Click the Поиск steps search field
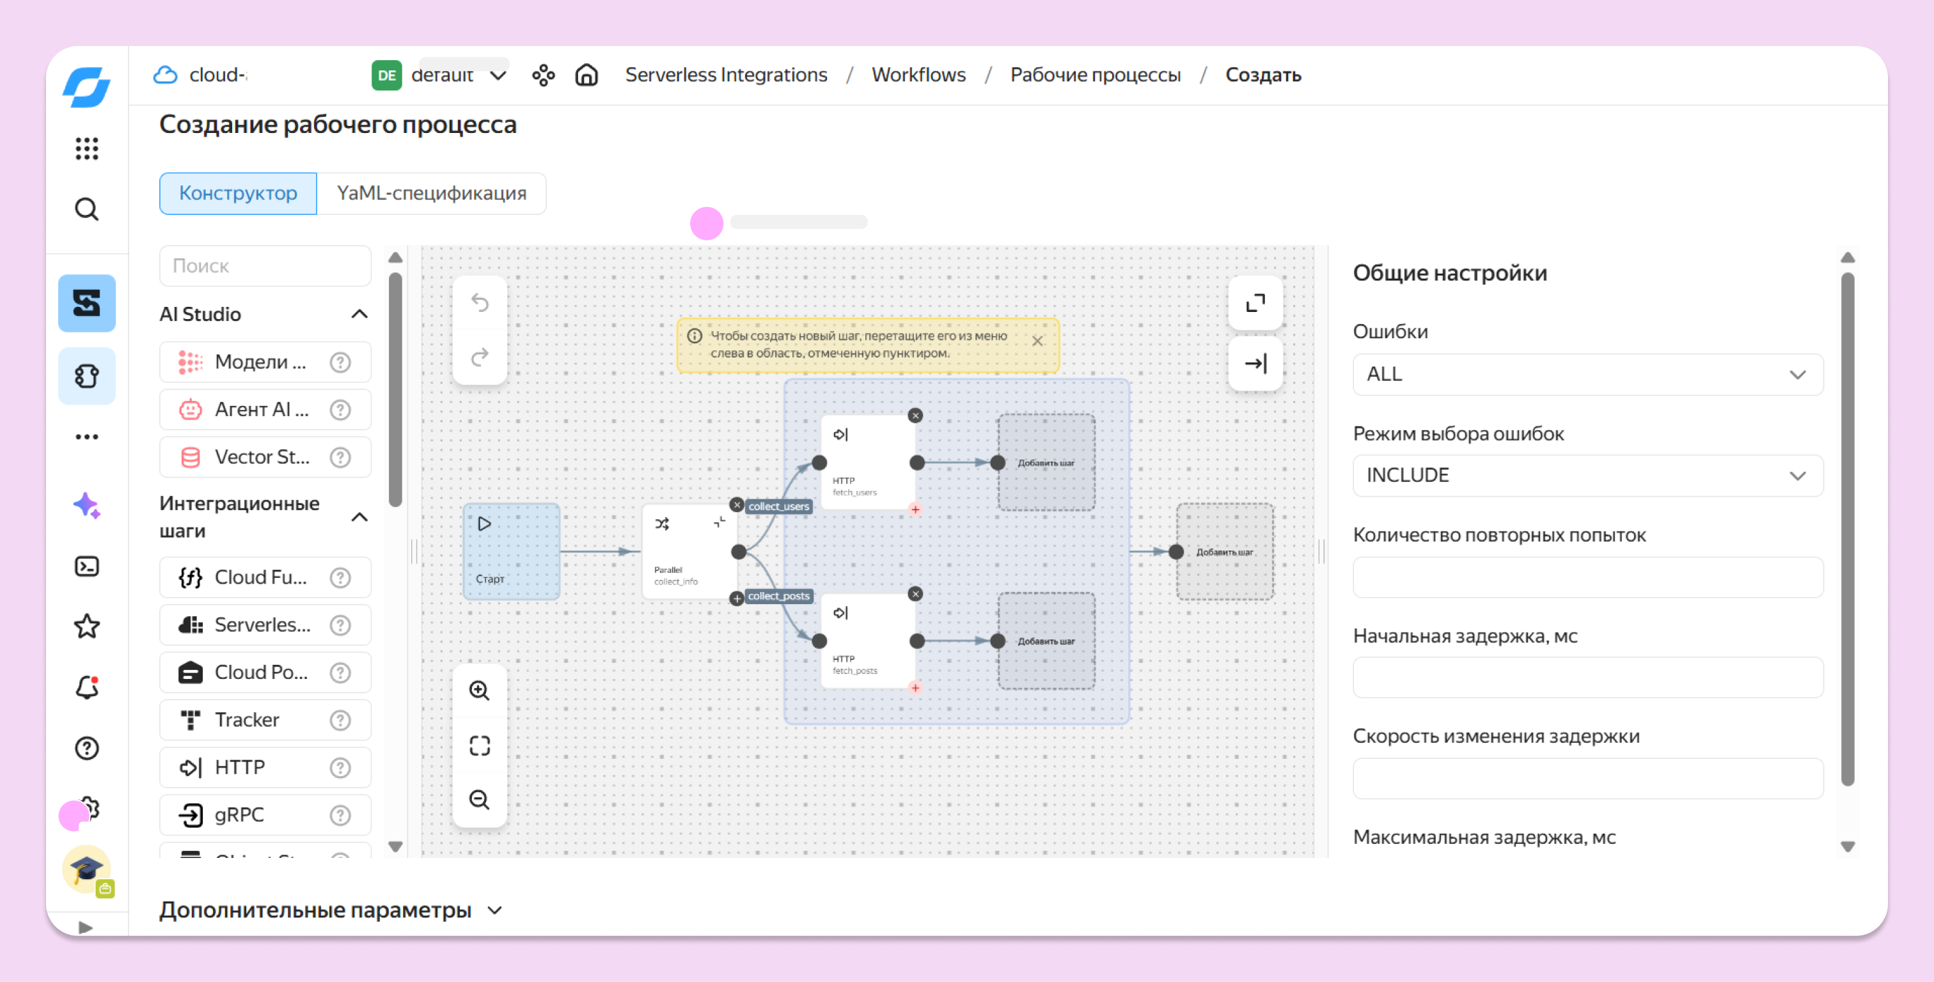 click(x=265, y=266)
